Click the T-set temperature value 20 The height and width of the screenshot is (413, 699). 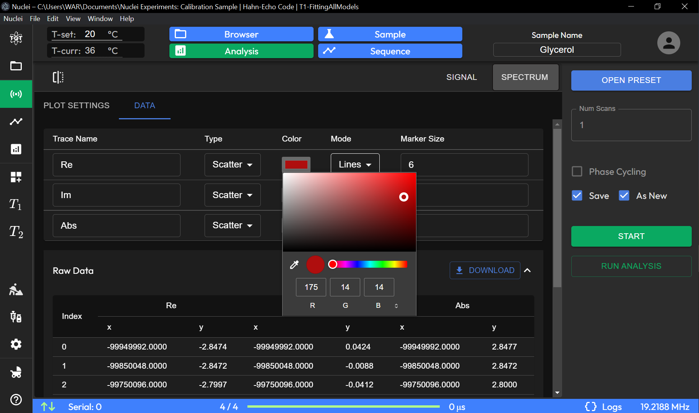click(x=90, y=34)
